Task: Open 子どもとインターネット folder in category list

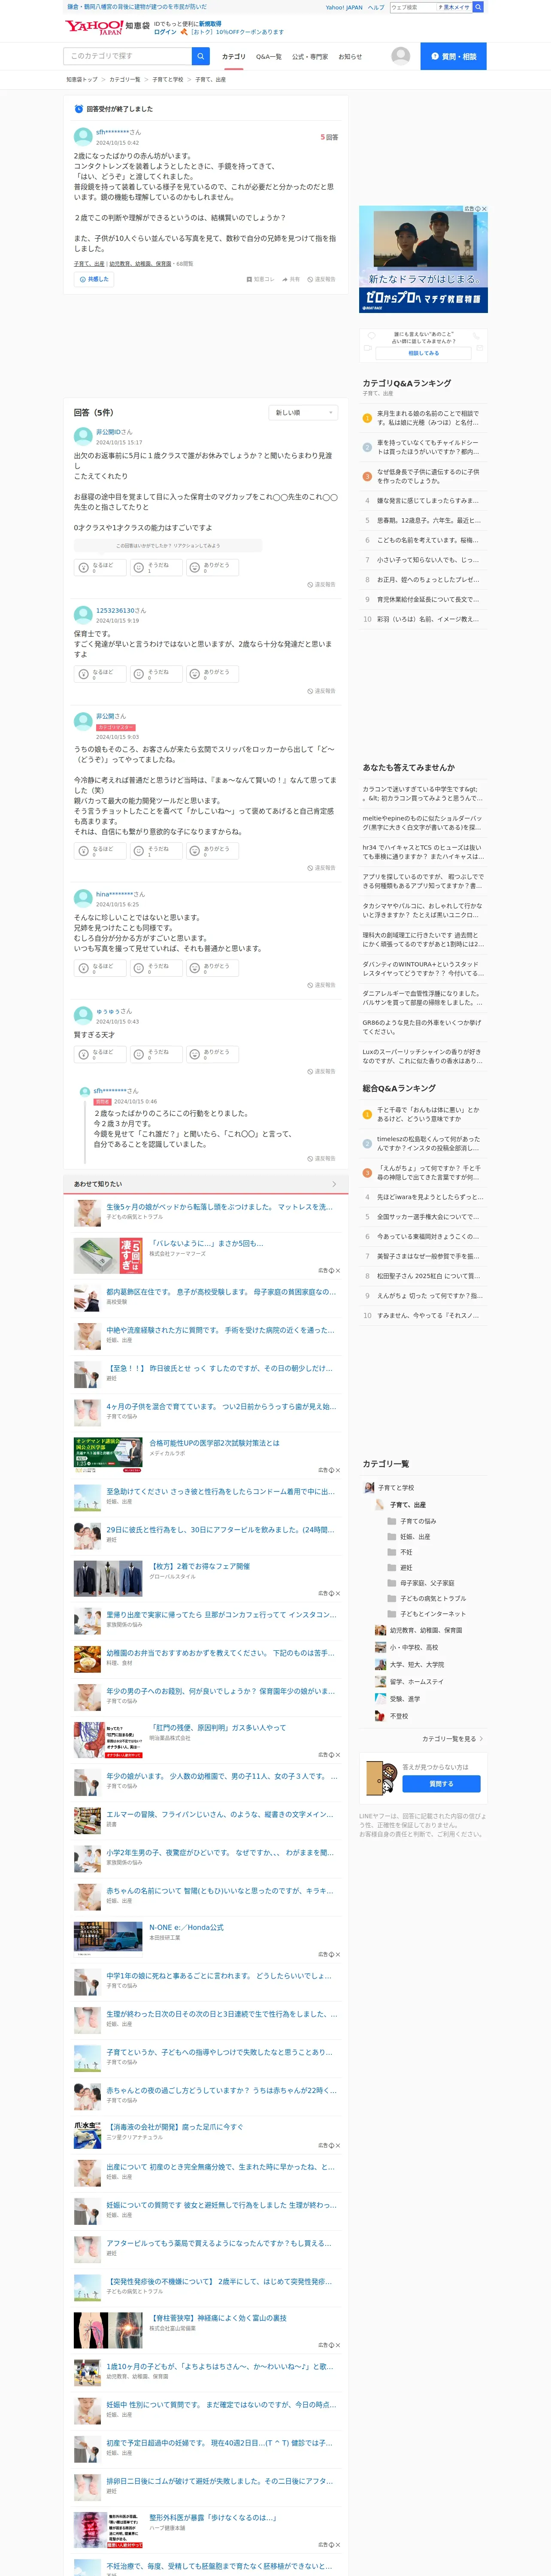Action: 426,1614
